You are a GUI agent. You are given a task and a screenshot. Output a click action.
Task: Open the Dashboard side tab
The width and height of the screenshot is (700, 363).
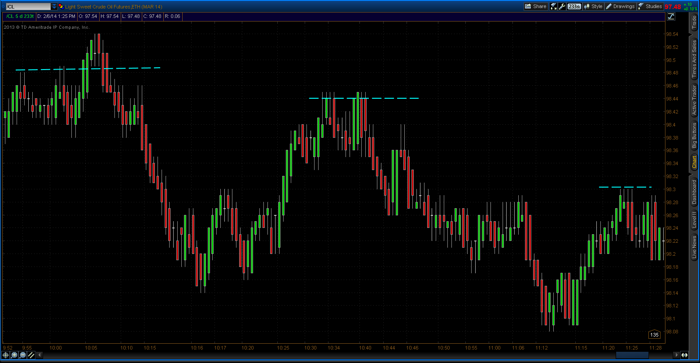point(694,192)
